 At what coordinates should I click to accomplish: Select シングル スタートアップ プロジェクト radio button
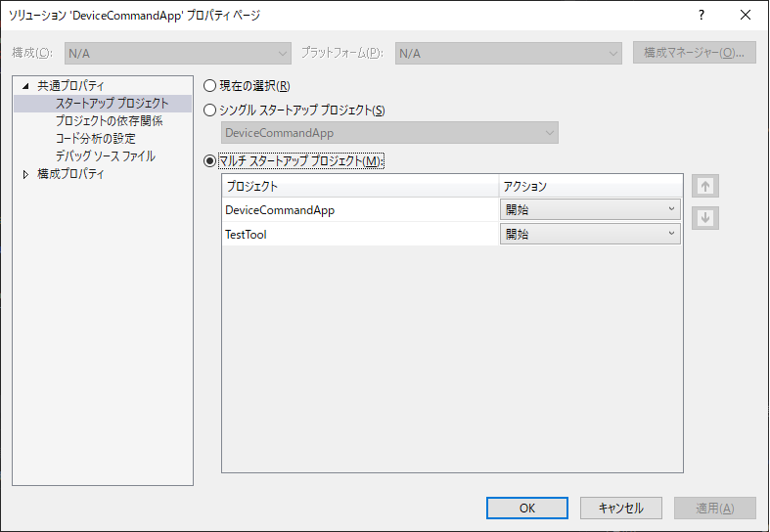pyautogui.click(x=209, y=110)
